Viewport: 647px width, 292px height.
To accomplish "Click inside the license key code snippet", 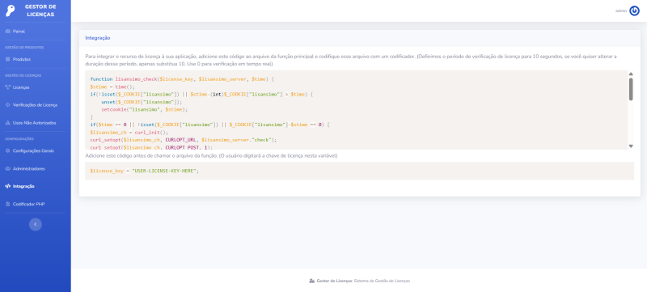I will pos(359,171).
